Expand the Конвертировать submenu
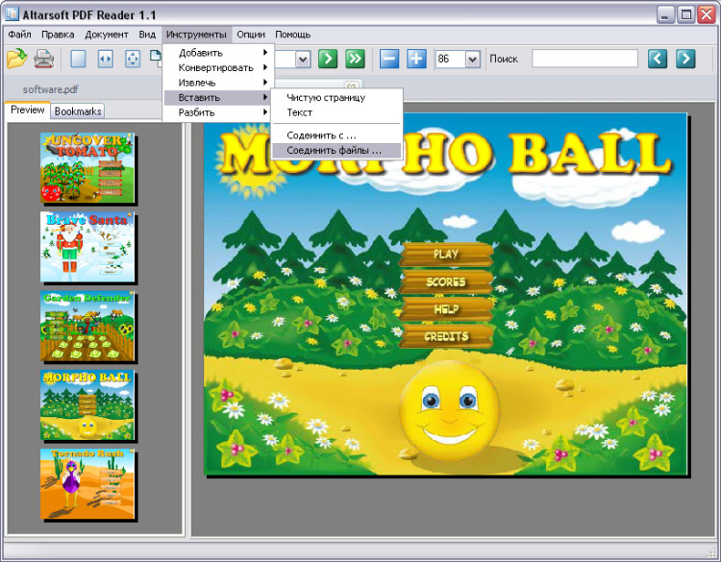Image resolution: width=721 pixels, height=562 pixels. (x=218, y=67)
